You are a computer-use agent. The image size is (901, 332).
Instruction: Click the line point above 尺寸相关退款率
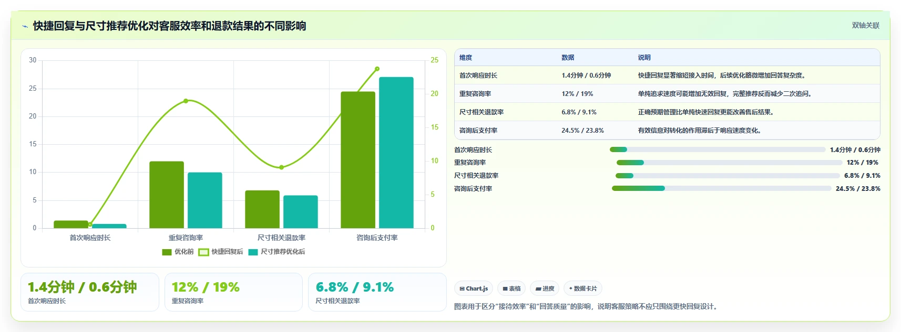pos(281,167)
